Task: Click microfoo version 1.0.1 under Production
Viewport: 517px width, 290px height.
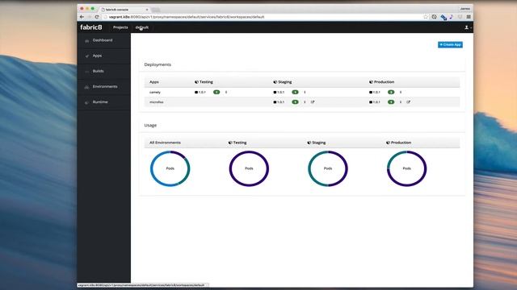Action: (x=375, y=102)
